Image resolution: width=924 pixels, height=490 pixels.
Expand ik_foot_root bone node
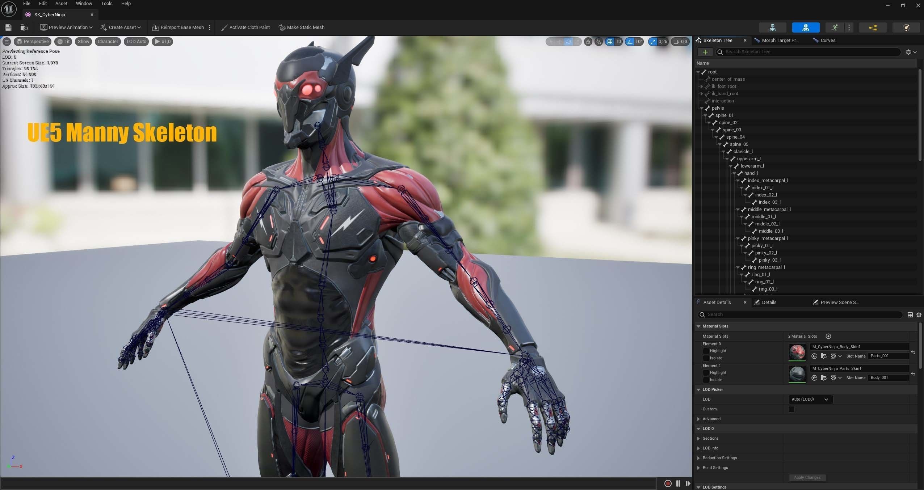coord(702,86)
